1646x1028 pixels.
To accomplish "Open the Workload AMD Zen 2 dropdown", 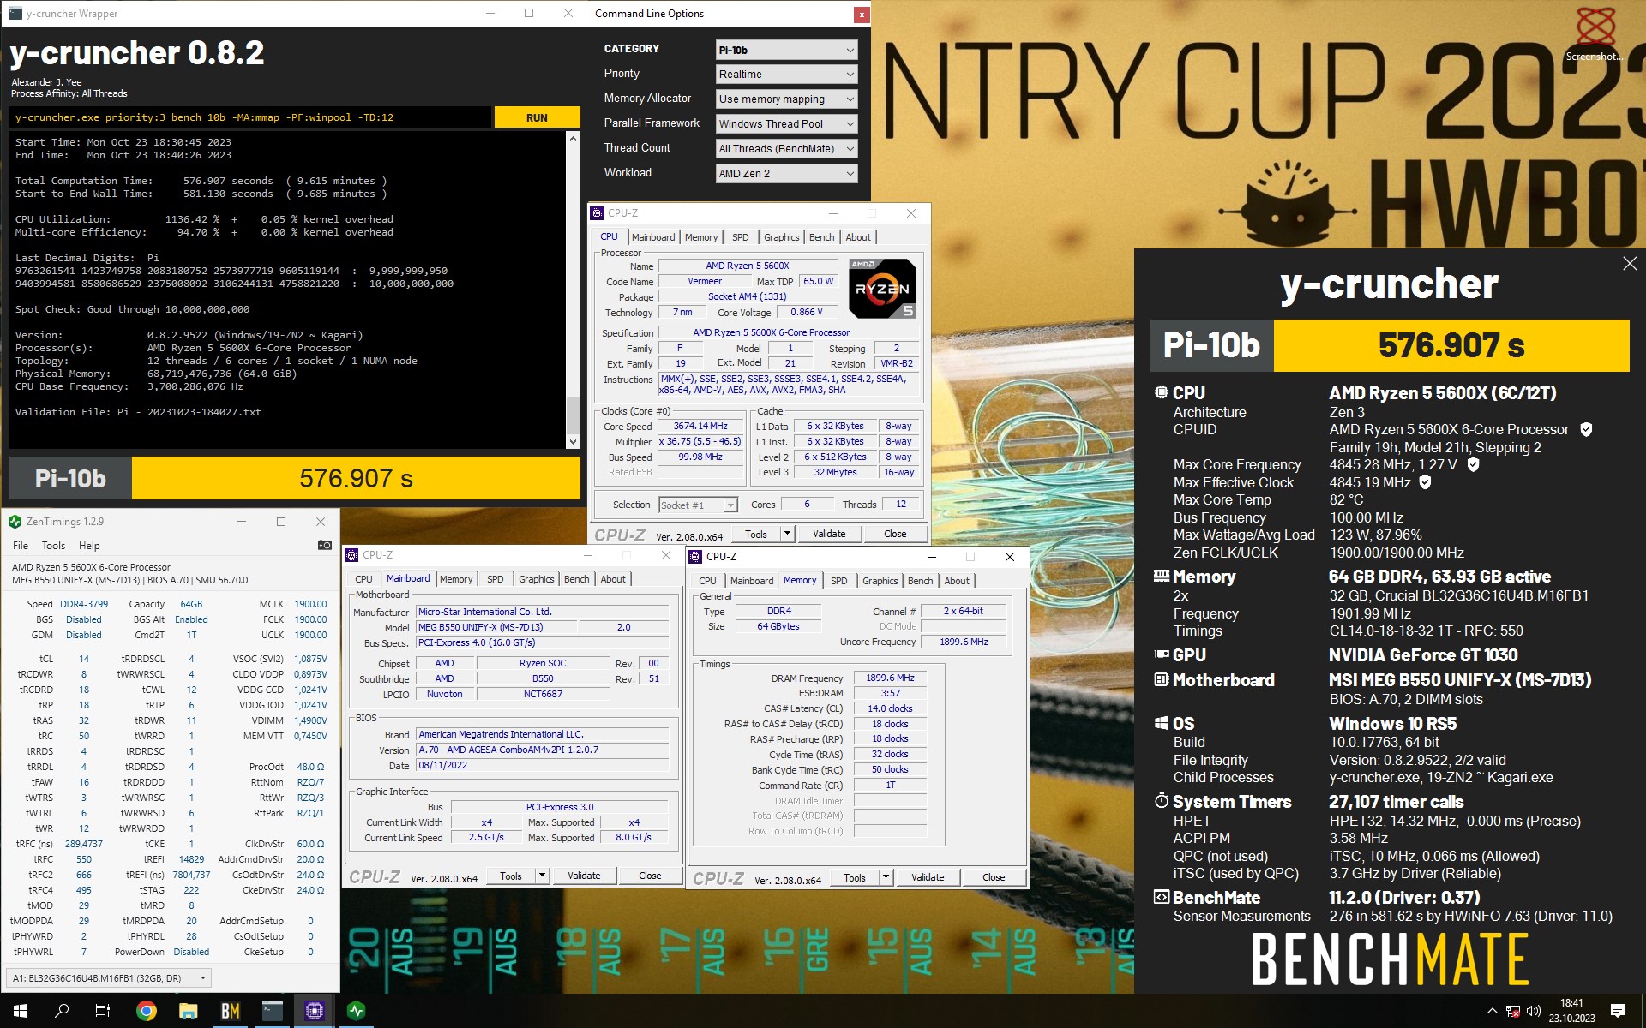I will pos(786,174).
